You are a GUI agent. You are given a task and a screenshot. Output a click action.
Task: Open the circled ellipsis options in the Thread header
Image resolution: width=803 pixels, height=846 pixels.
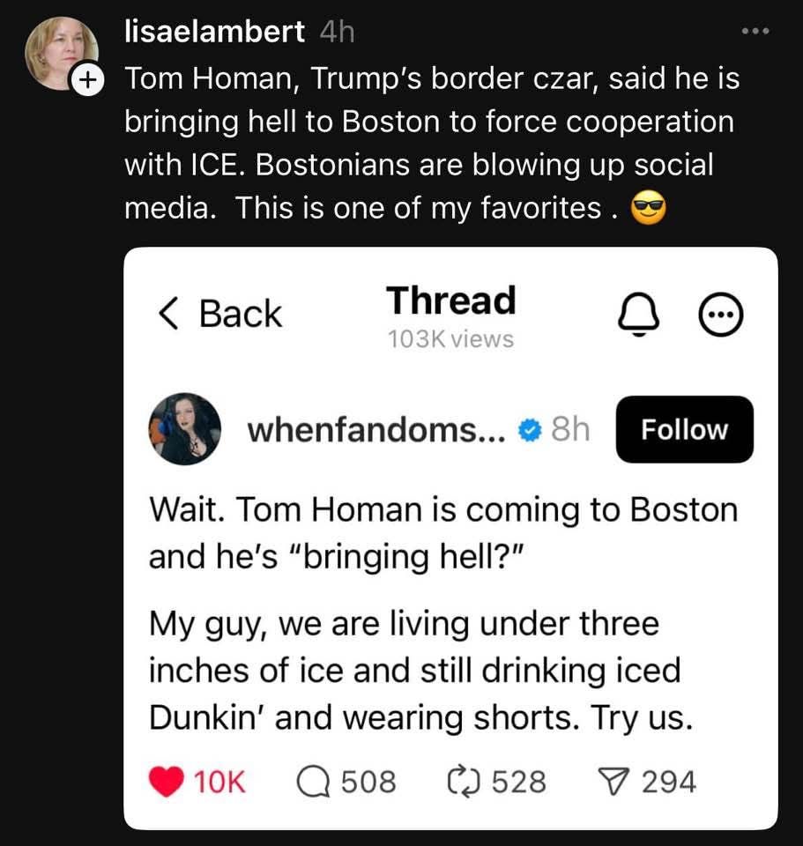click(721, 315)
